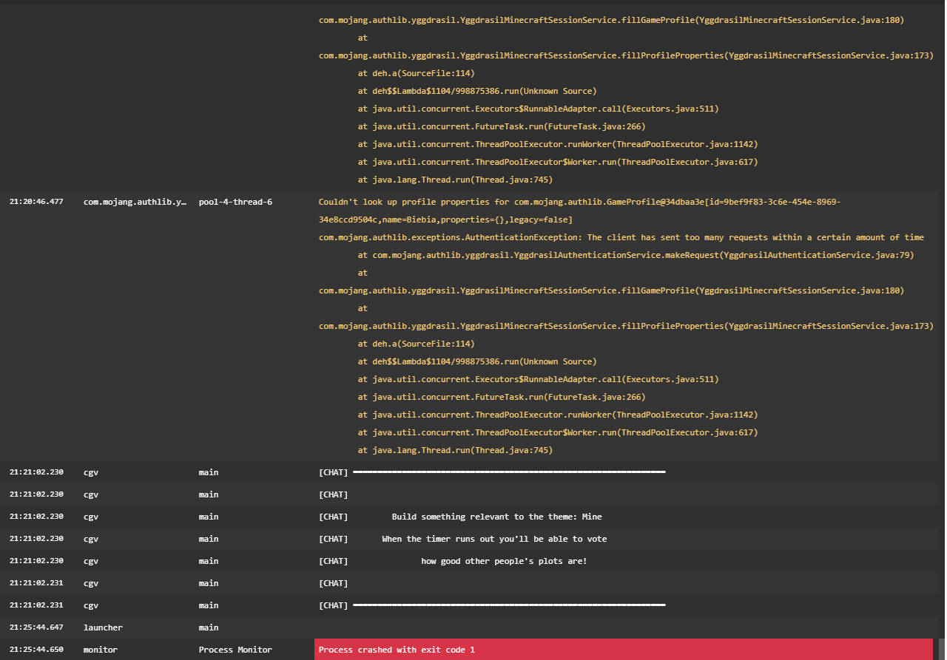The width and height of the screenshot is (947, 660).
Task: Click the 'how good other people's plots are!' line
Action: click(504, 561)
